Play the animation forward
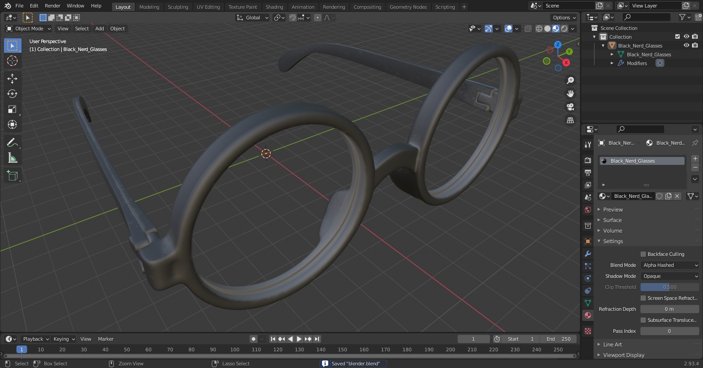The image size is (703, 368). tap(299, 339)
